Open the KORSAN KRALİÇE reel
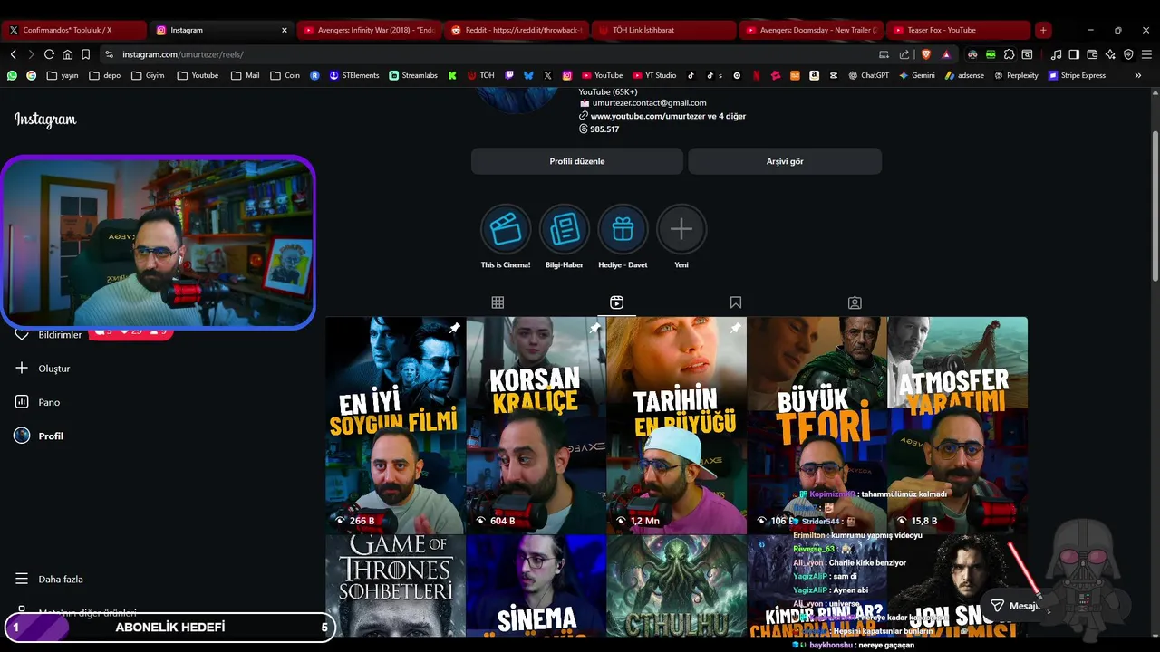The width and height of the screenshot is (1160, 652). click(x=536, y=425)
